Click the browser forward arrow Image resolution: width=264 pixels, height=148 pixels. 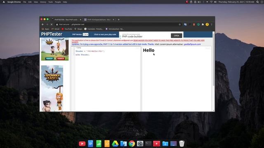47,25
